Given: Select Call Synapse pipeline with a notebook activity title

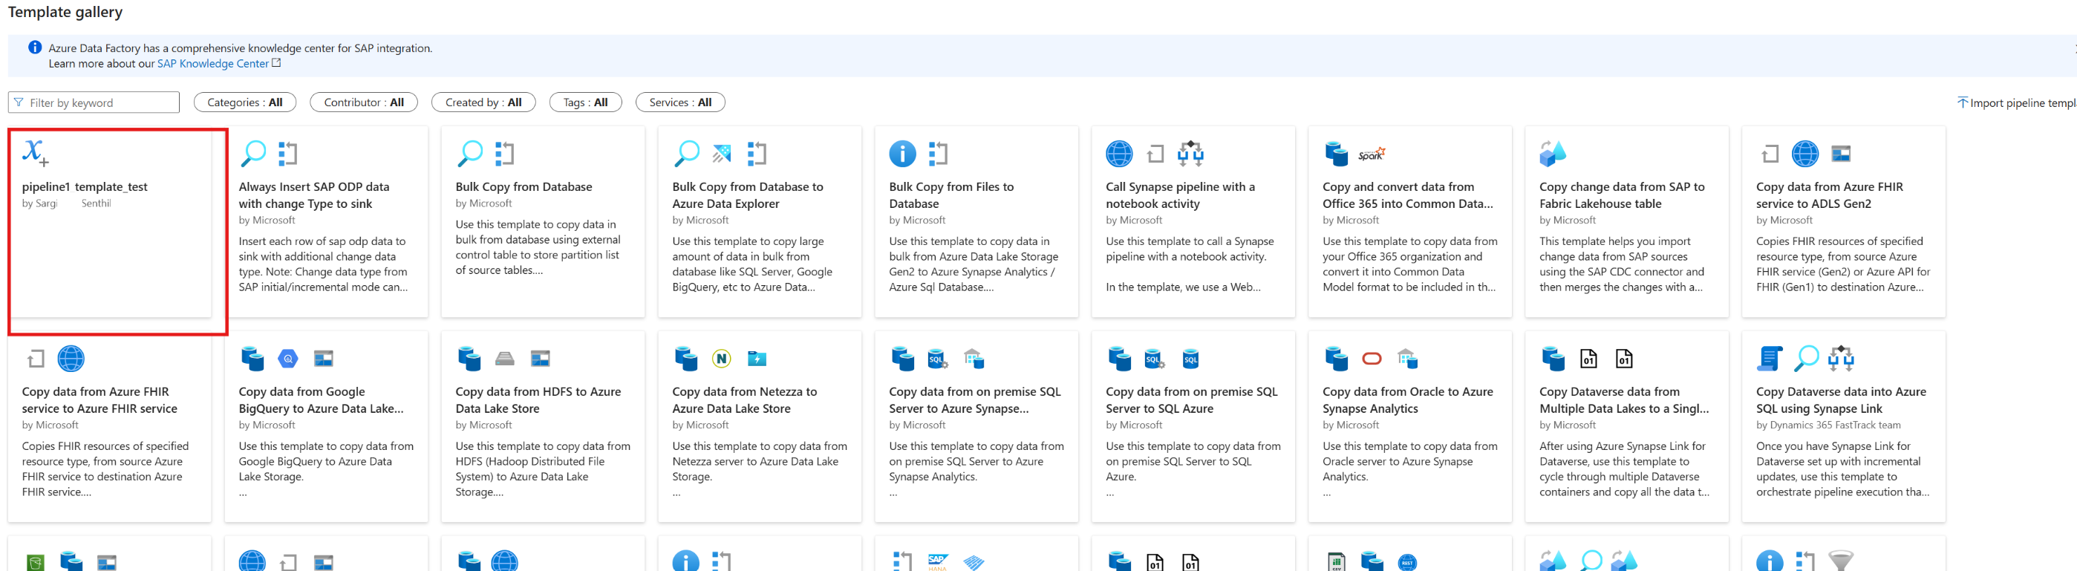Looking at the screenshot, I should point(1180,195).
